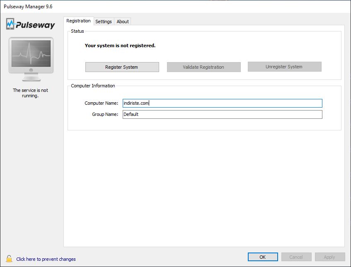
Task: Click Unregister System button
Action: coord(285,67)
